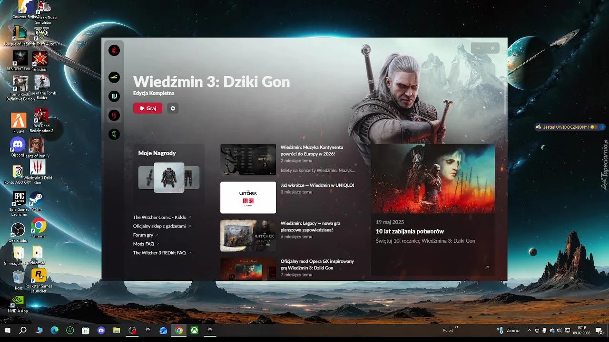Open the Zimno weather widget in taskbar
Screen dimensions: 609x342
click(508, 331)
